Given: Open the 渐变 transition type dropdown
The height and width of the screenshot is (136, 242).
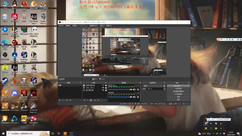Looking at the screenshot, I should (x=153, y=86).
